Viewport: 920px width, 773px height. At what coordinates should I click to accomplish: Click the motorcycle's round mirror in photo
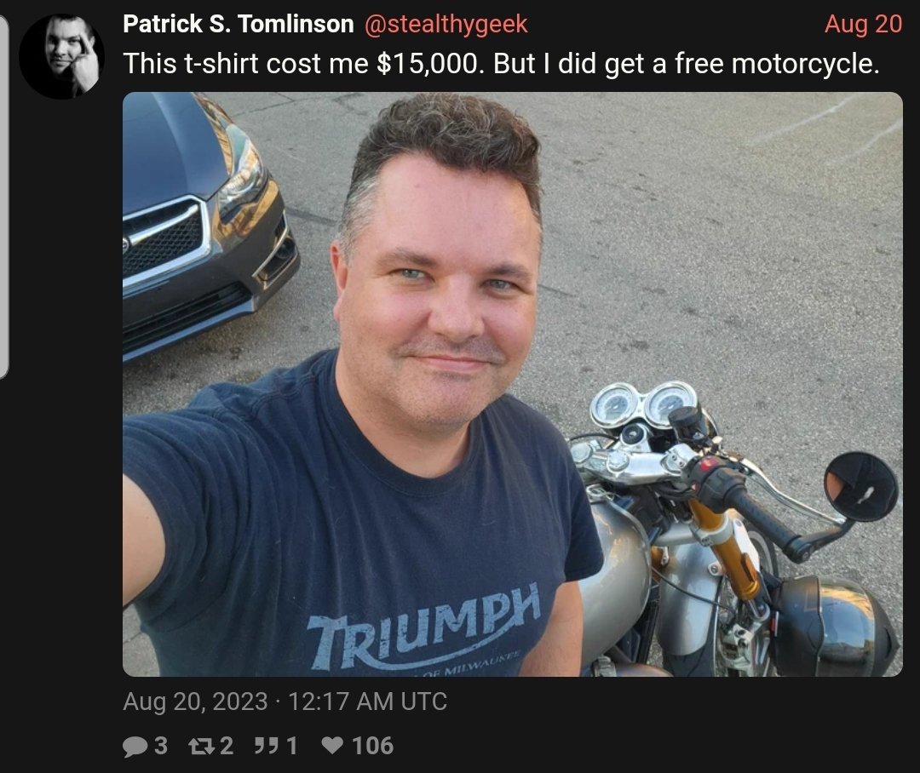(860, 486)
